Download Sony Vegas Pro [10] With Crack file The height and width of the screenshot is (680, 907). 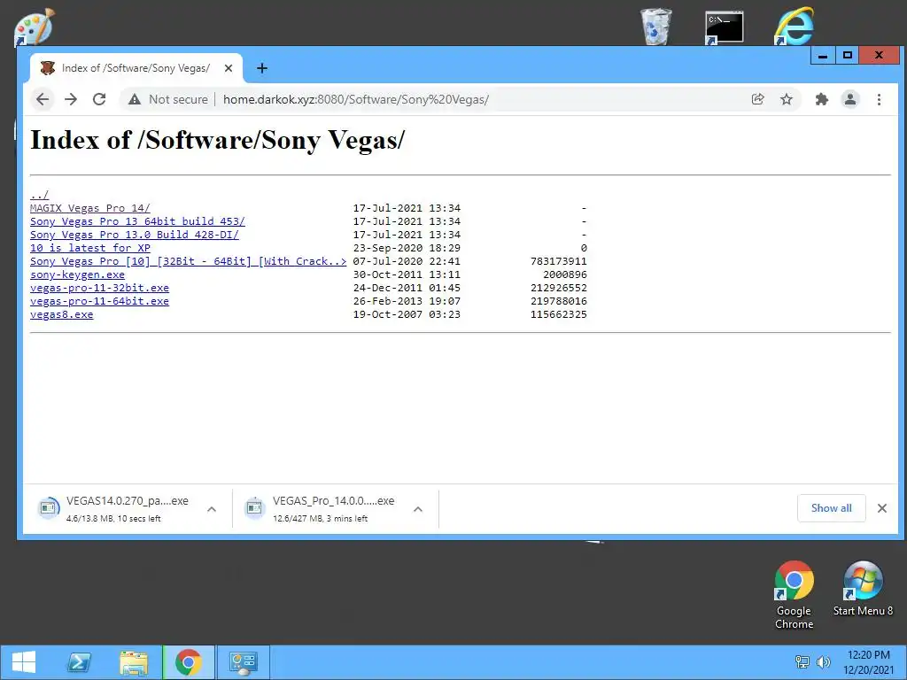(188, 261)
